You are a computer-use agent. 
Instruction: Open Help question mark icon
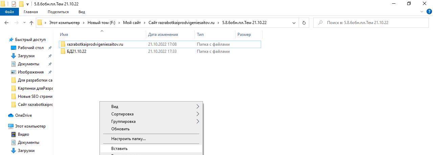428,12
